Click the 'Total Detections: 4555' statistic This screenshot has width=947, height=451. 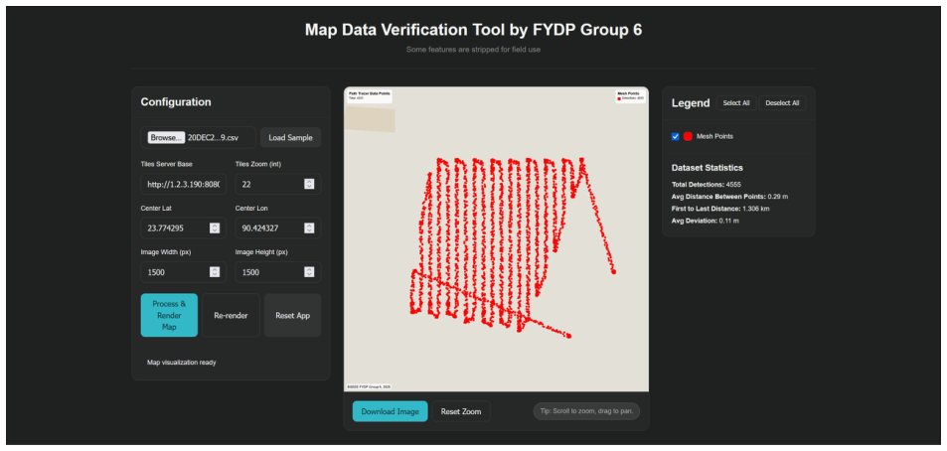[x=706, y=184]
